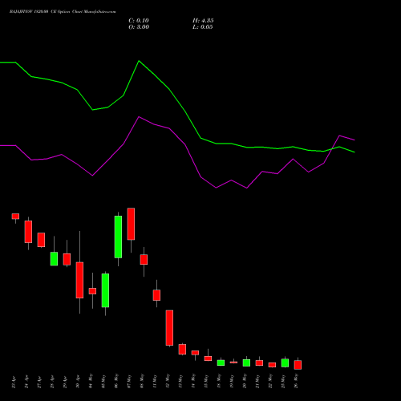Click the tall green candle for 06 May

118,237
